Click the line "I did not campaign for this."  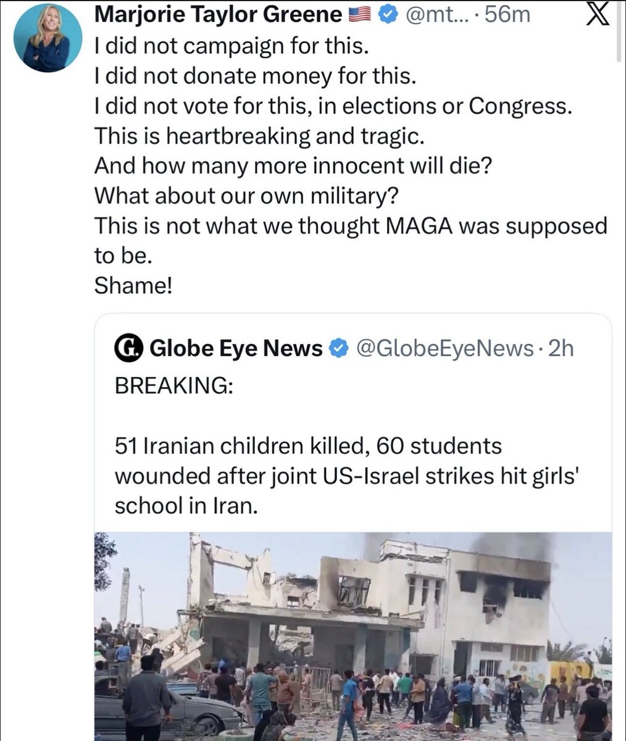[x=234, y=45]
